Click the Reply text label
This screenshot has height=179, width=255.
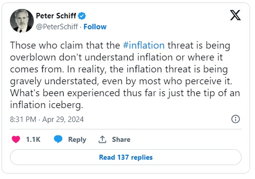[77, 139]
